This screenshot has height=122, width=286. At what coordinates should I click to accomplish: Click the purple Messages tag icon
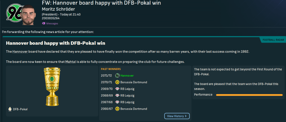click(x=44, y=24)
